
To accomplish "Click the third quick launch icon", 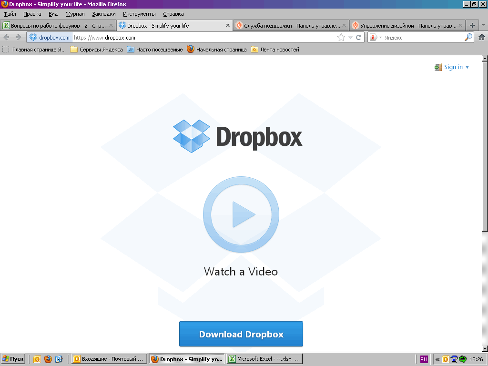I will 59,359.
